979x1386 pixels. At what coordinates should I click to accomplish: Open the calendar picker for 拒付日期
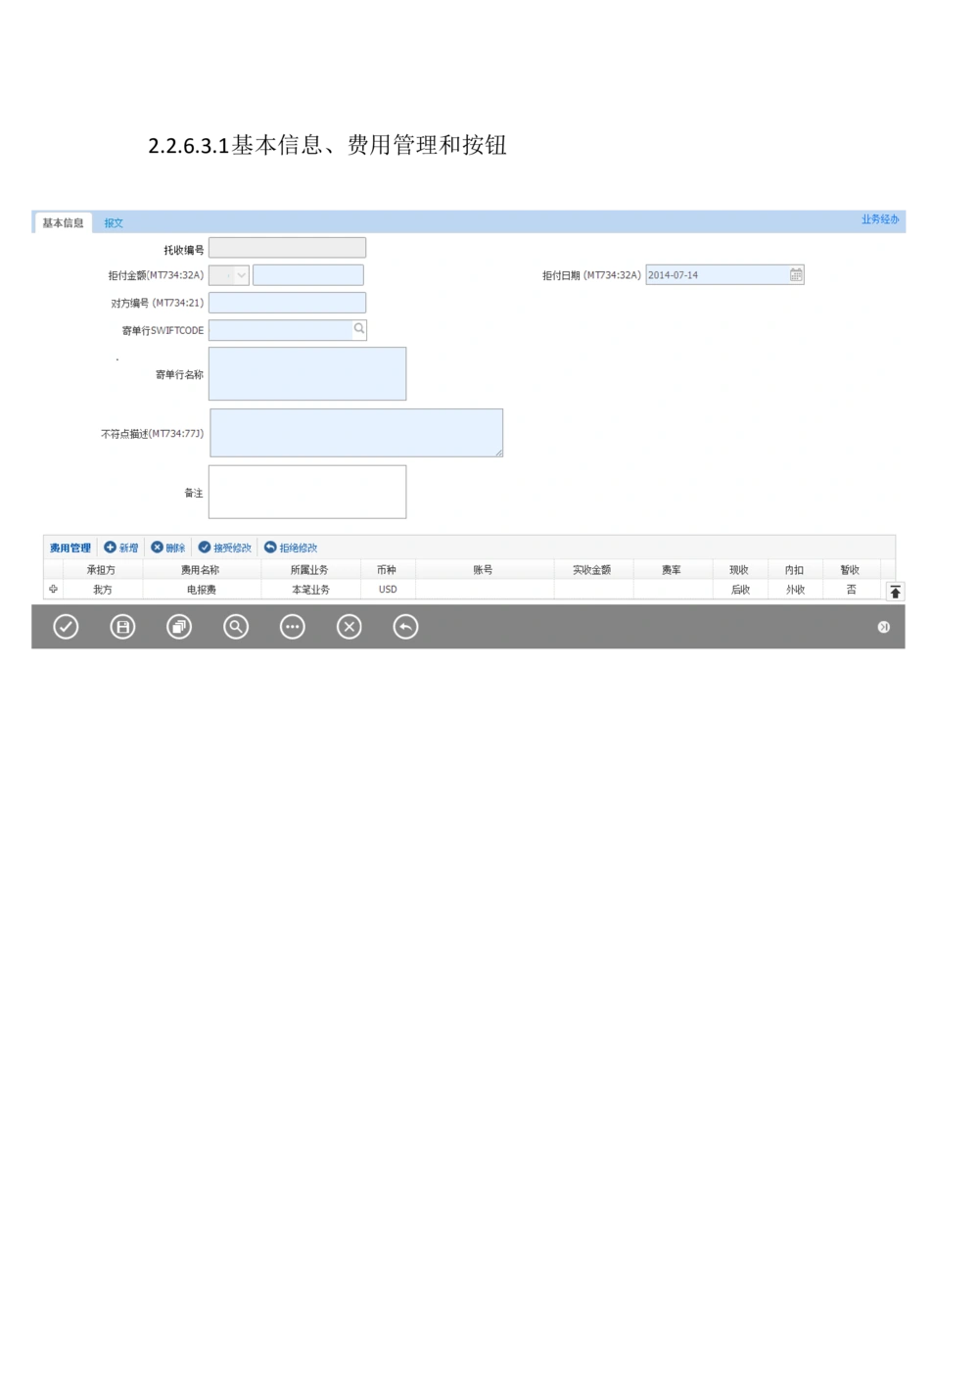tap(796, 275)
